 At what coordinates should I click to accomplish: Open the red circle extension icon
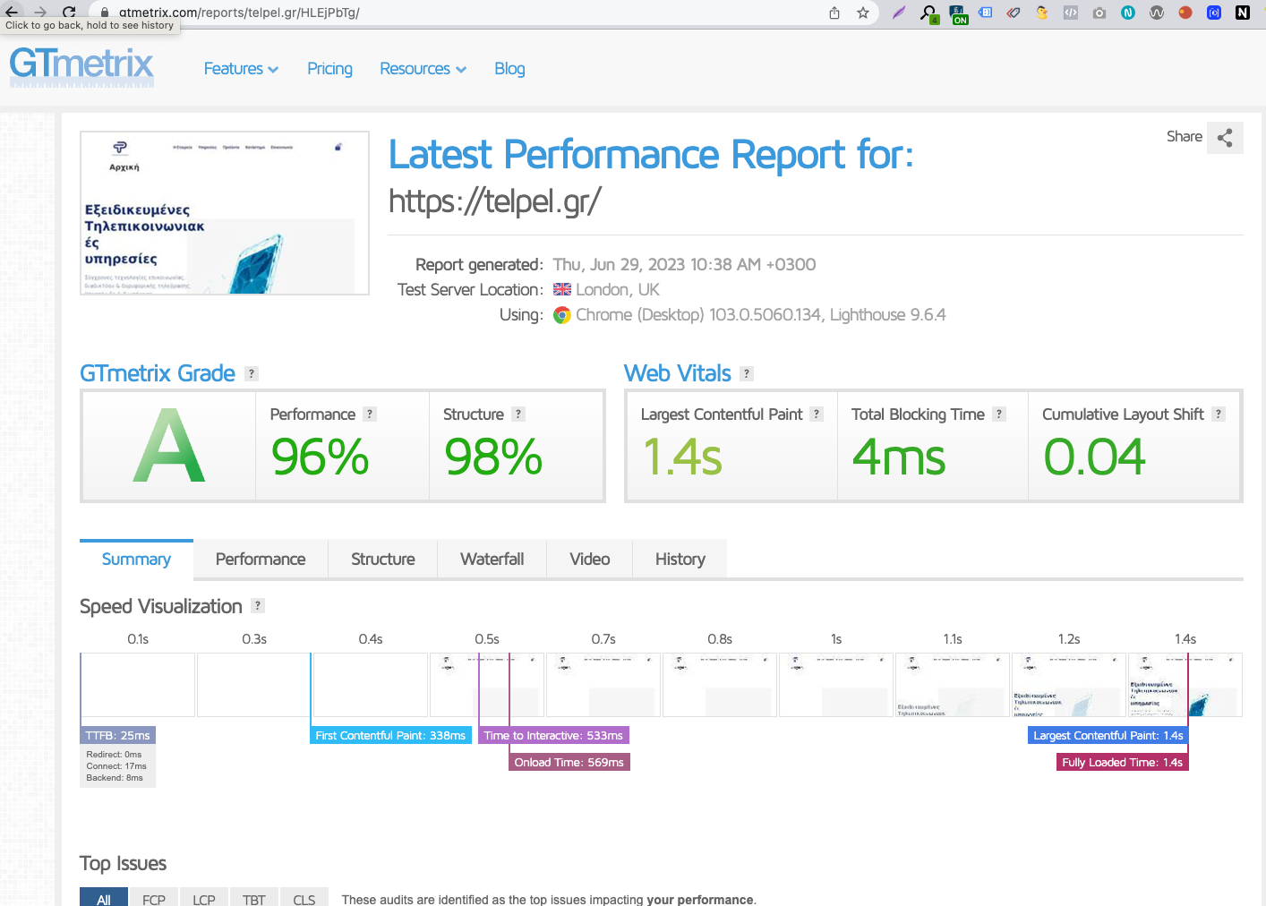(1185, 13)
